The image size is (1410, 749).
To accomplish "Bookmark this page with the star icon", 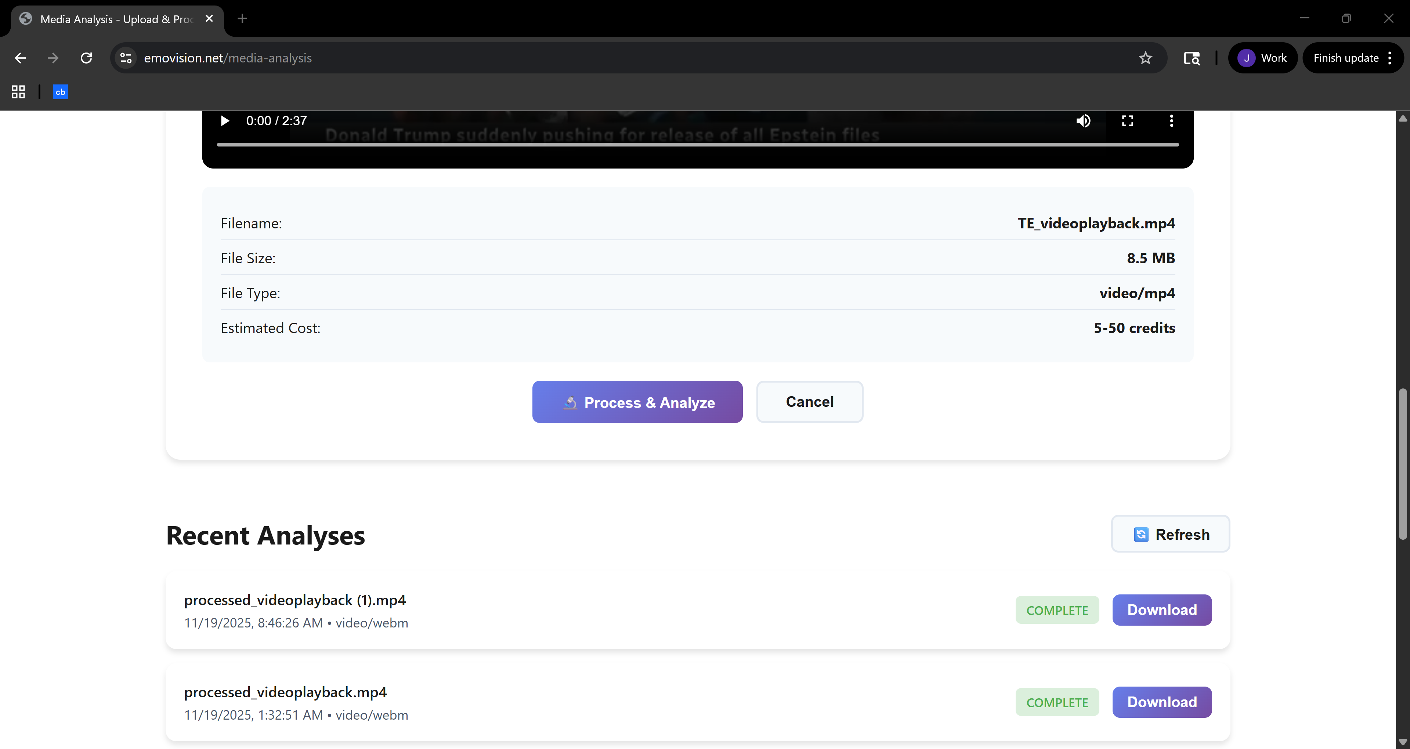I will (1145, 58).
